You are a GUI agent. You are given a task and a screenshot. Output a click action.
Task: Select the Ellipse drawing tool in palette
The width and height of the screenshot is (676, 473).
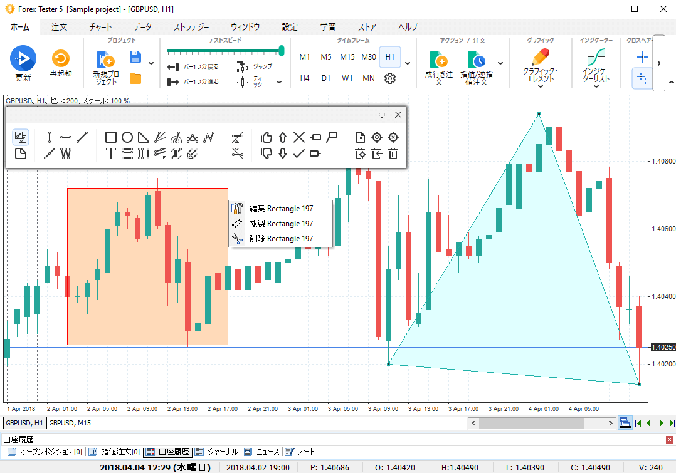[127, 137]
